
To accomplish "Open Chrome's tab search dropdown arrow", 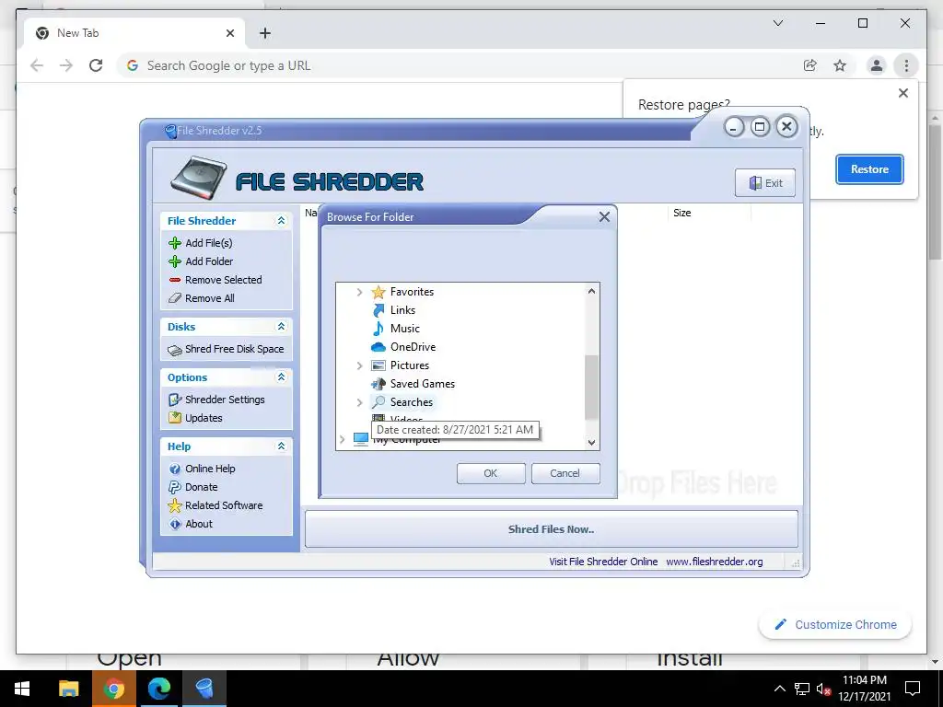I will click(777, 23).
